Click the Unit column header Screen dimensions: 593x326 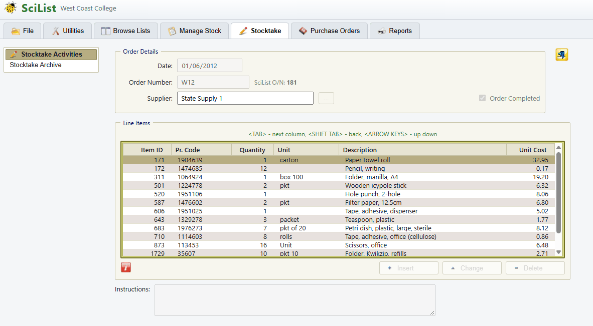[307, 150]
